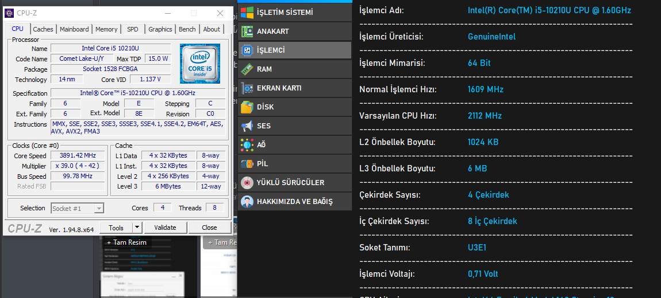The width and height of the screenshot is (661, 298).
Task: Click the Varsayılan CPU Hızı value 2112 MHz
Action: point(485,116)
